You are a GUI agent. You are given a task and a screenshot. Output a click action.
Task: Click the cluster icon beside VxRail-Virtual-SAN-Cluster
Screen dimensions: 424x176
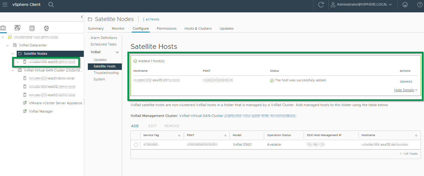tap(20, 70)
